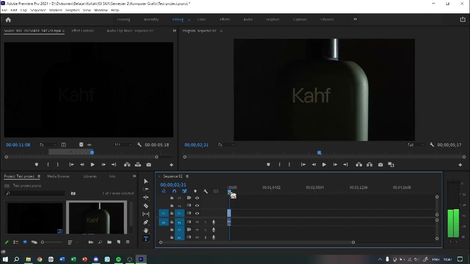Switch to Color workspace tab

pos(202,19)
